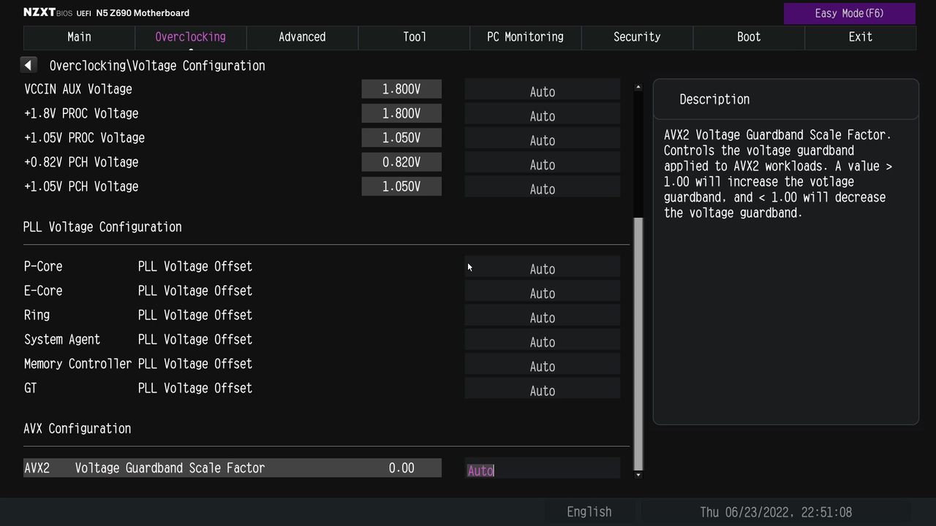
Task: Switch to Easy Mode (F6)
Action: (850, 13)
